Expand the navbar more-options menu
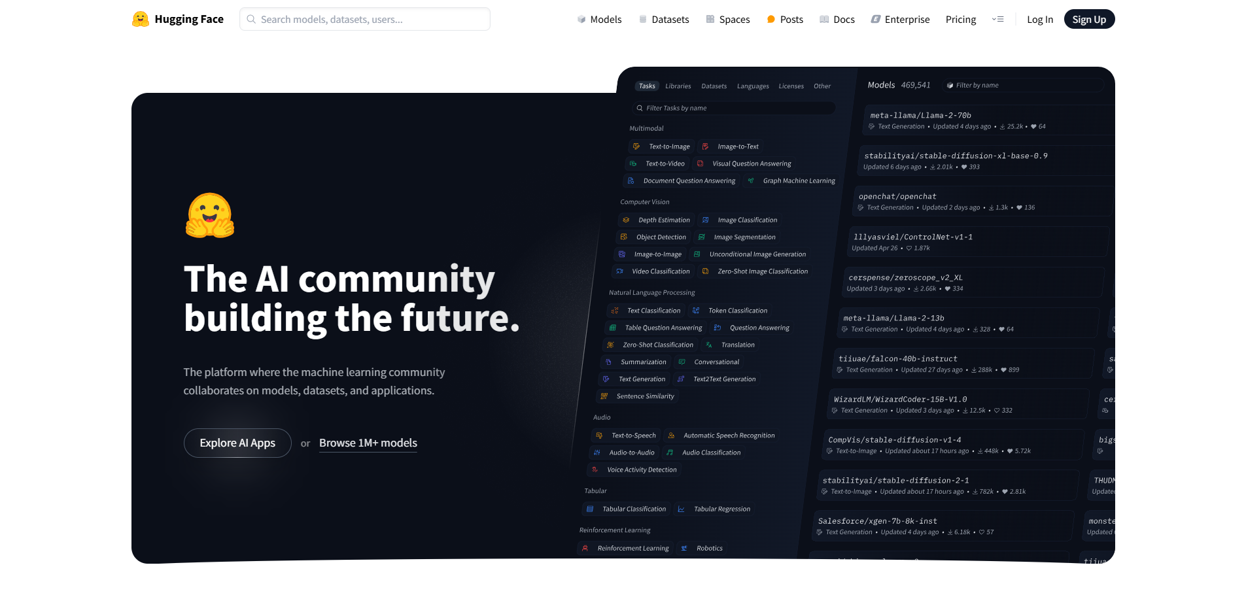This screenshot has height=599, width=1246. 997,20
